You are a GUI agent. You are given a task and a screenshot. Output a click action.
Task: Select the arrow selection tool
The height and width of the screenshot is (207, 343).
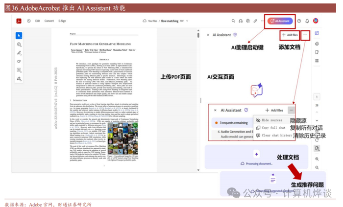(x=19, y=36)
